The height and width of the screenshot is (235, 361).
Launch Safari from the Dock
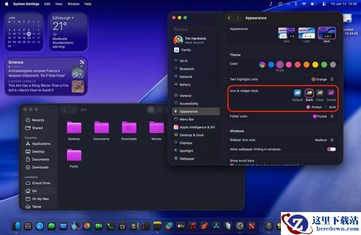(x=40, y=226)
